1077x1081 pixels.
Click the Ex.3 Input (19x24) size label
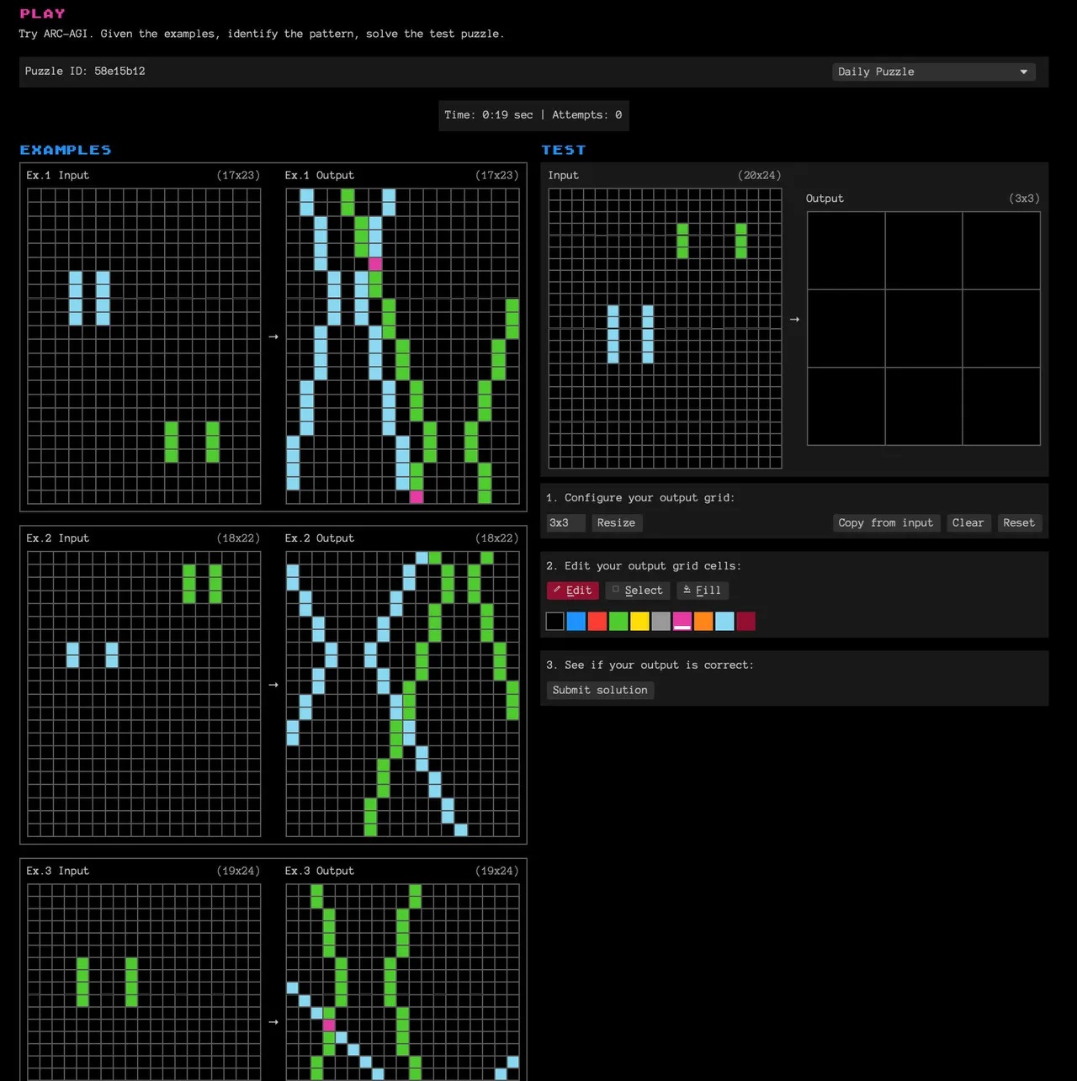pyautogui.click(x=238, y=871)
